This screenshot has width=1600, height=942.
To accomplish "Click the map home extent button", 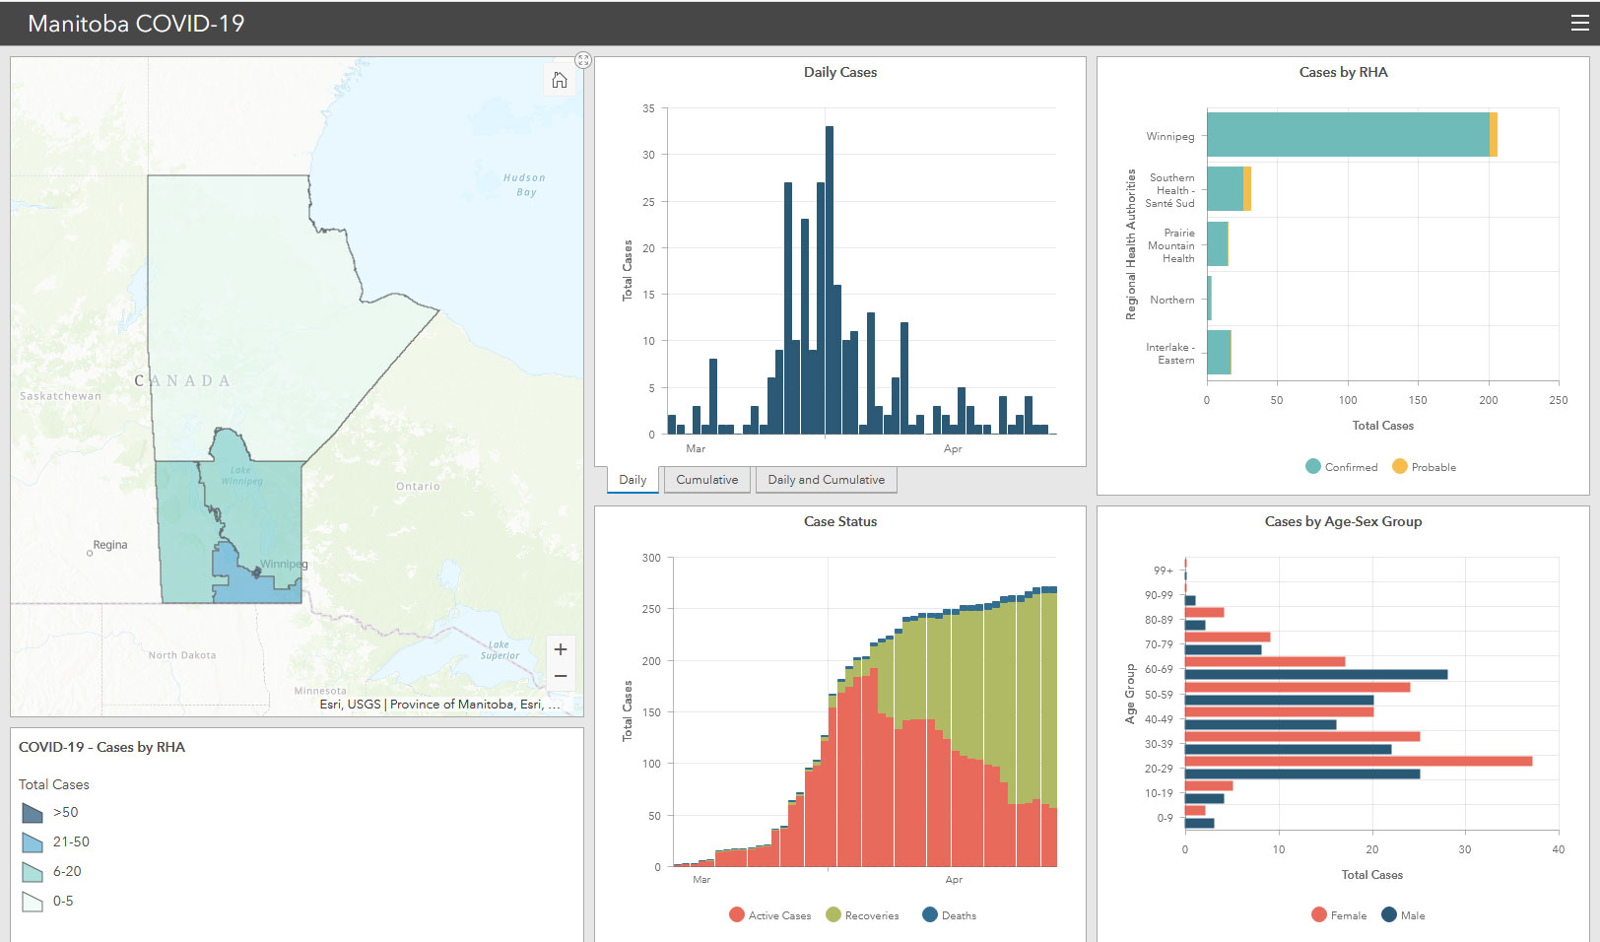I will pos(560,80).
